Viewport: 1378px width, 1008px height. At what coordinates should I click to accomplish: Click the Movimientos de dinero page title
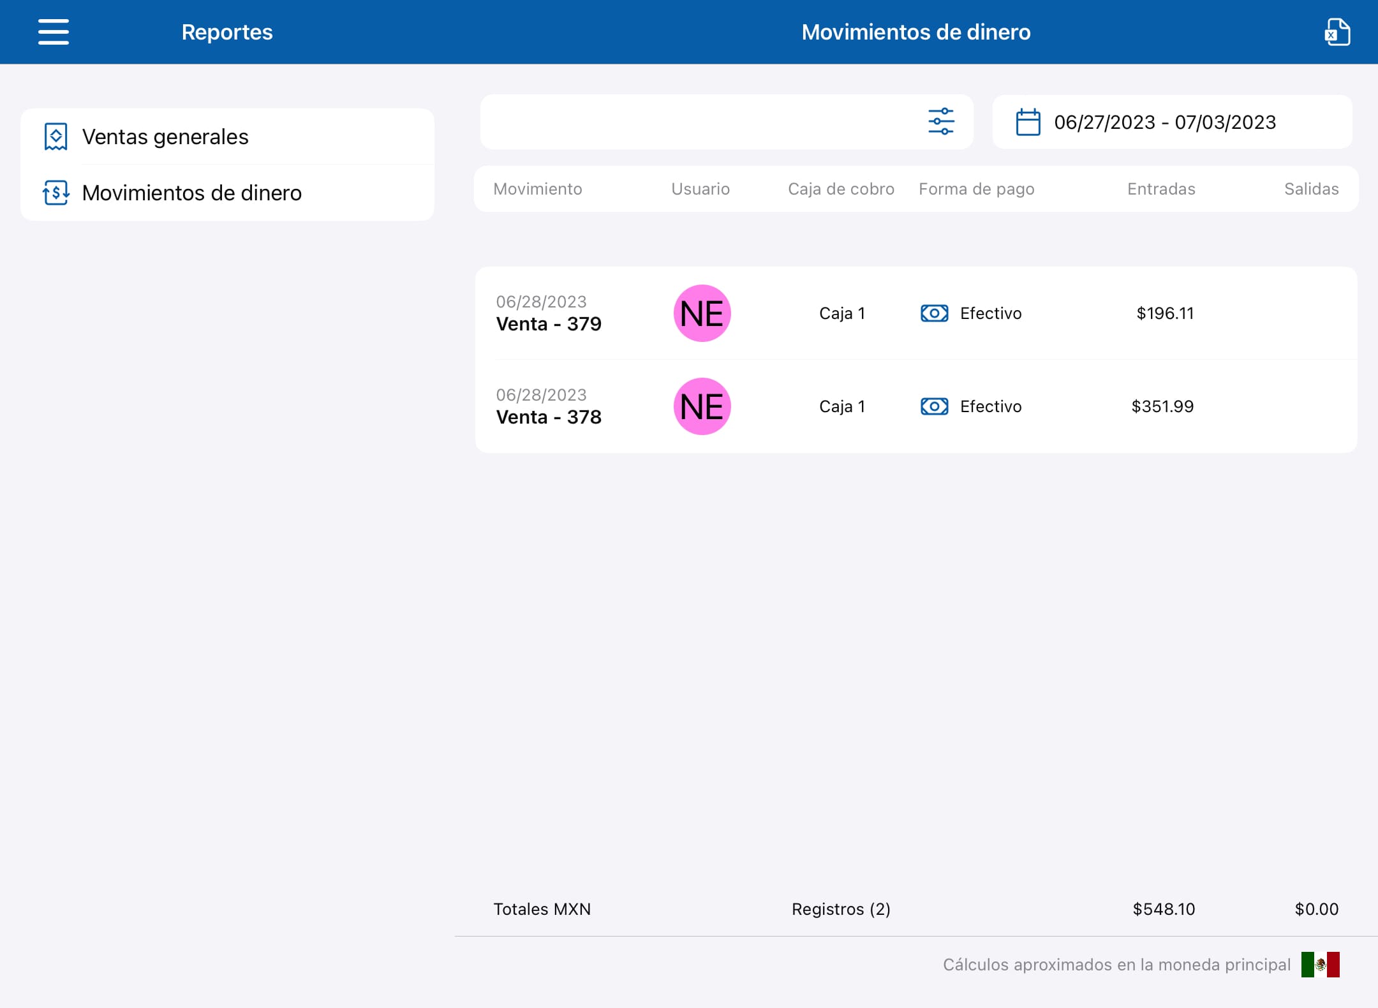click(x=916, y=32)
